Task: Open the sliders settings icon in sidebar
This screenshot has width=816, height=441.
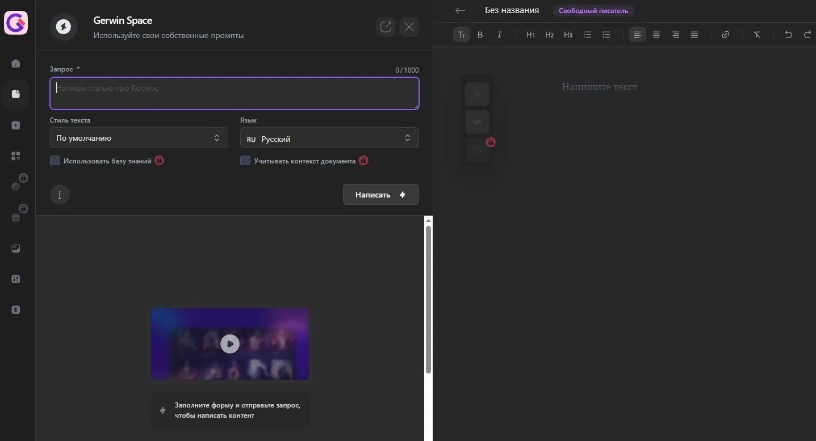Action: (16, 279)
